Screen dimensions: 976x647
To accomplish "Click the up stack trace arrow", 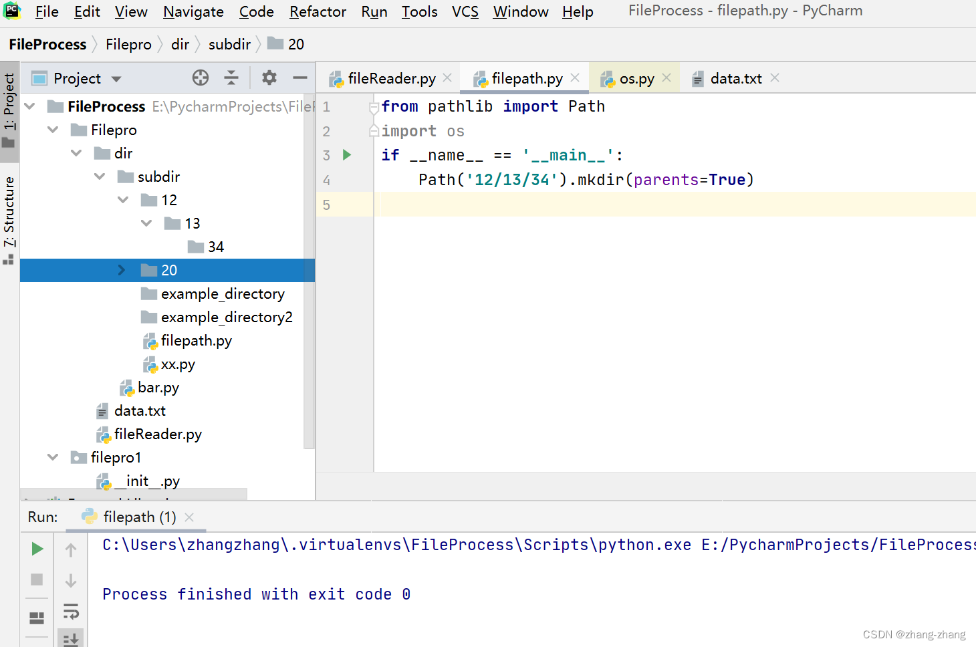I will (x=71, y=549).
